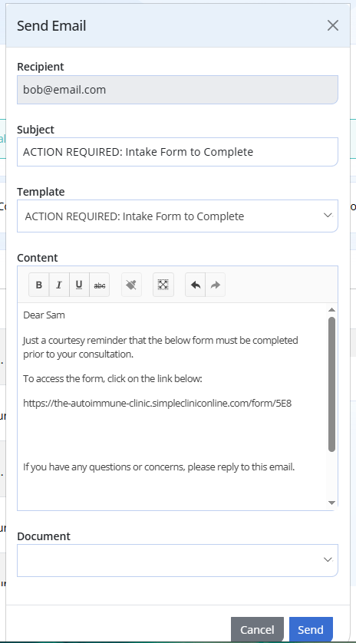Apply italic formatting in content editor
Screen dimensions: 356x643
point(59,285)
